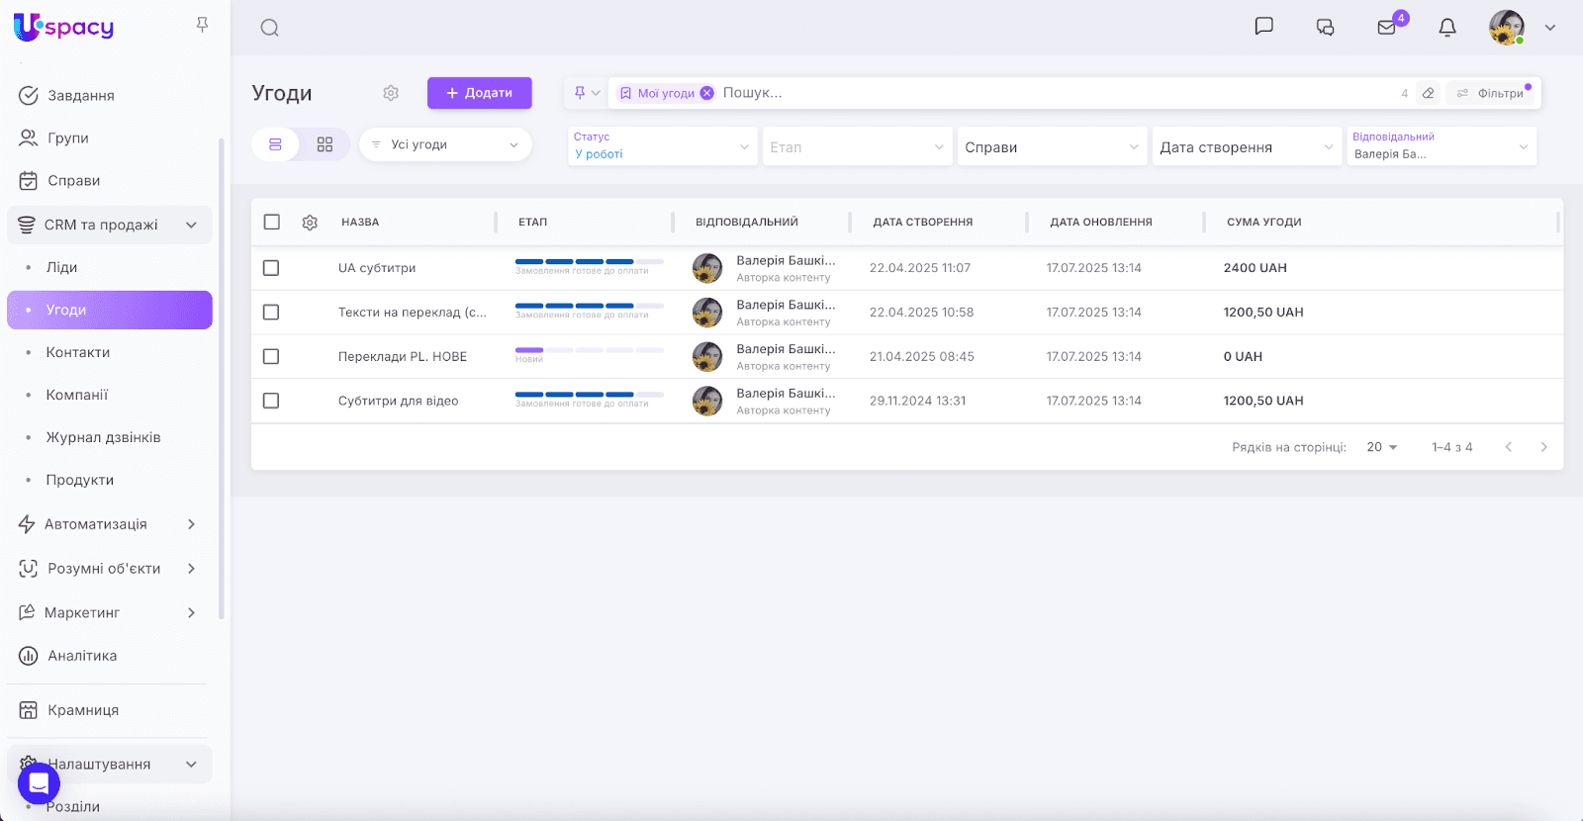Open the notifications bell

point(1446,28)
